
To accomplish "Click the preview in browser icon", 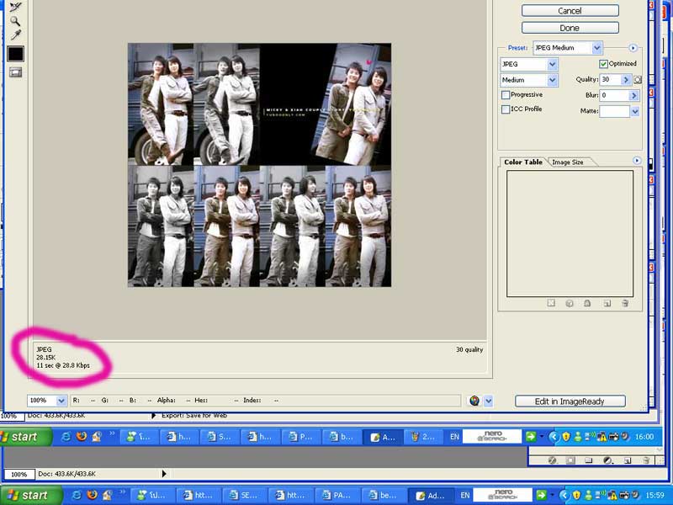I will 474,401.
